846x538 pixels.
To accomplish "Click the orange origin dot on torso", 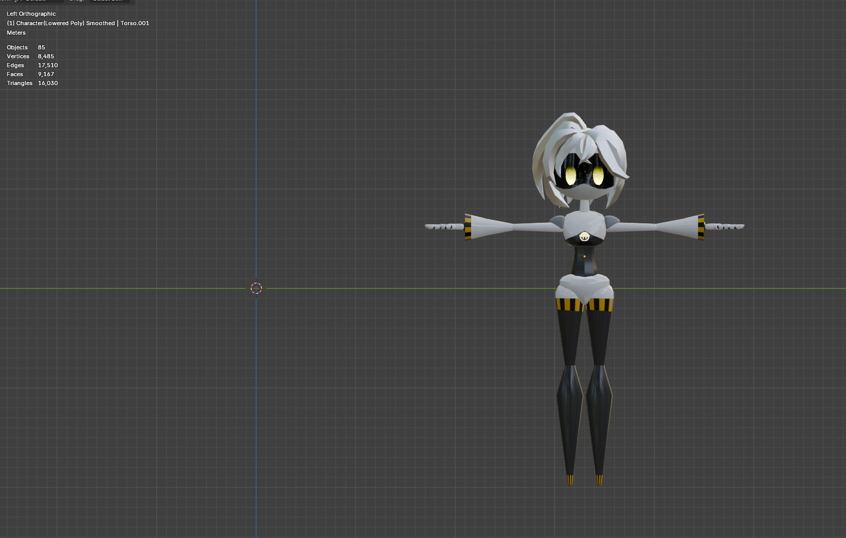I will click(584, 256).
